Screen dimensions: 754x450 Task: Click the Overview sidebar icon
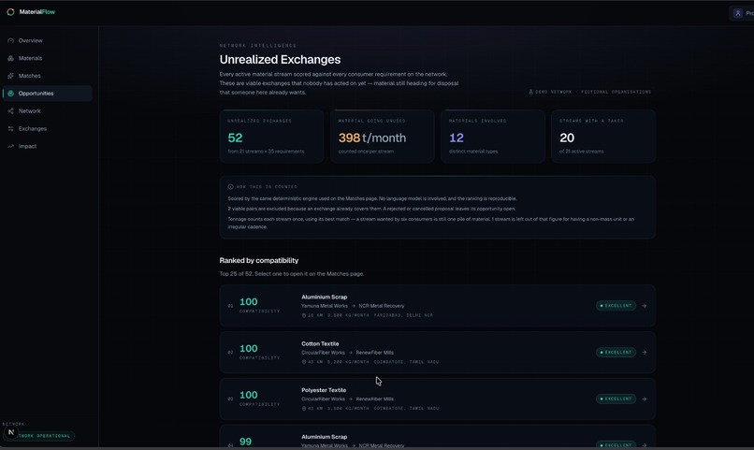coord(10,41)
